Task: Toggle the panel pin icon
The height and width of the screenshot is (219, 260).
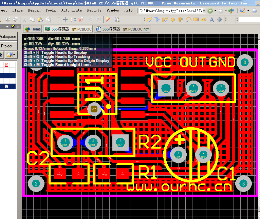Action: (x=13, y=26)
